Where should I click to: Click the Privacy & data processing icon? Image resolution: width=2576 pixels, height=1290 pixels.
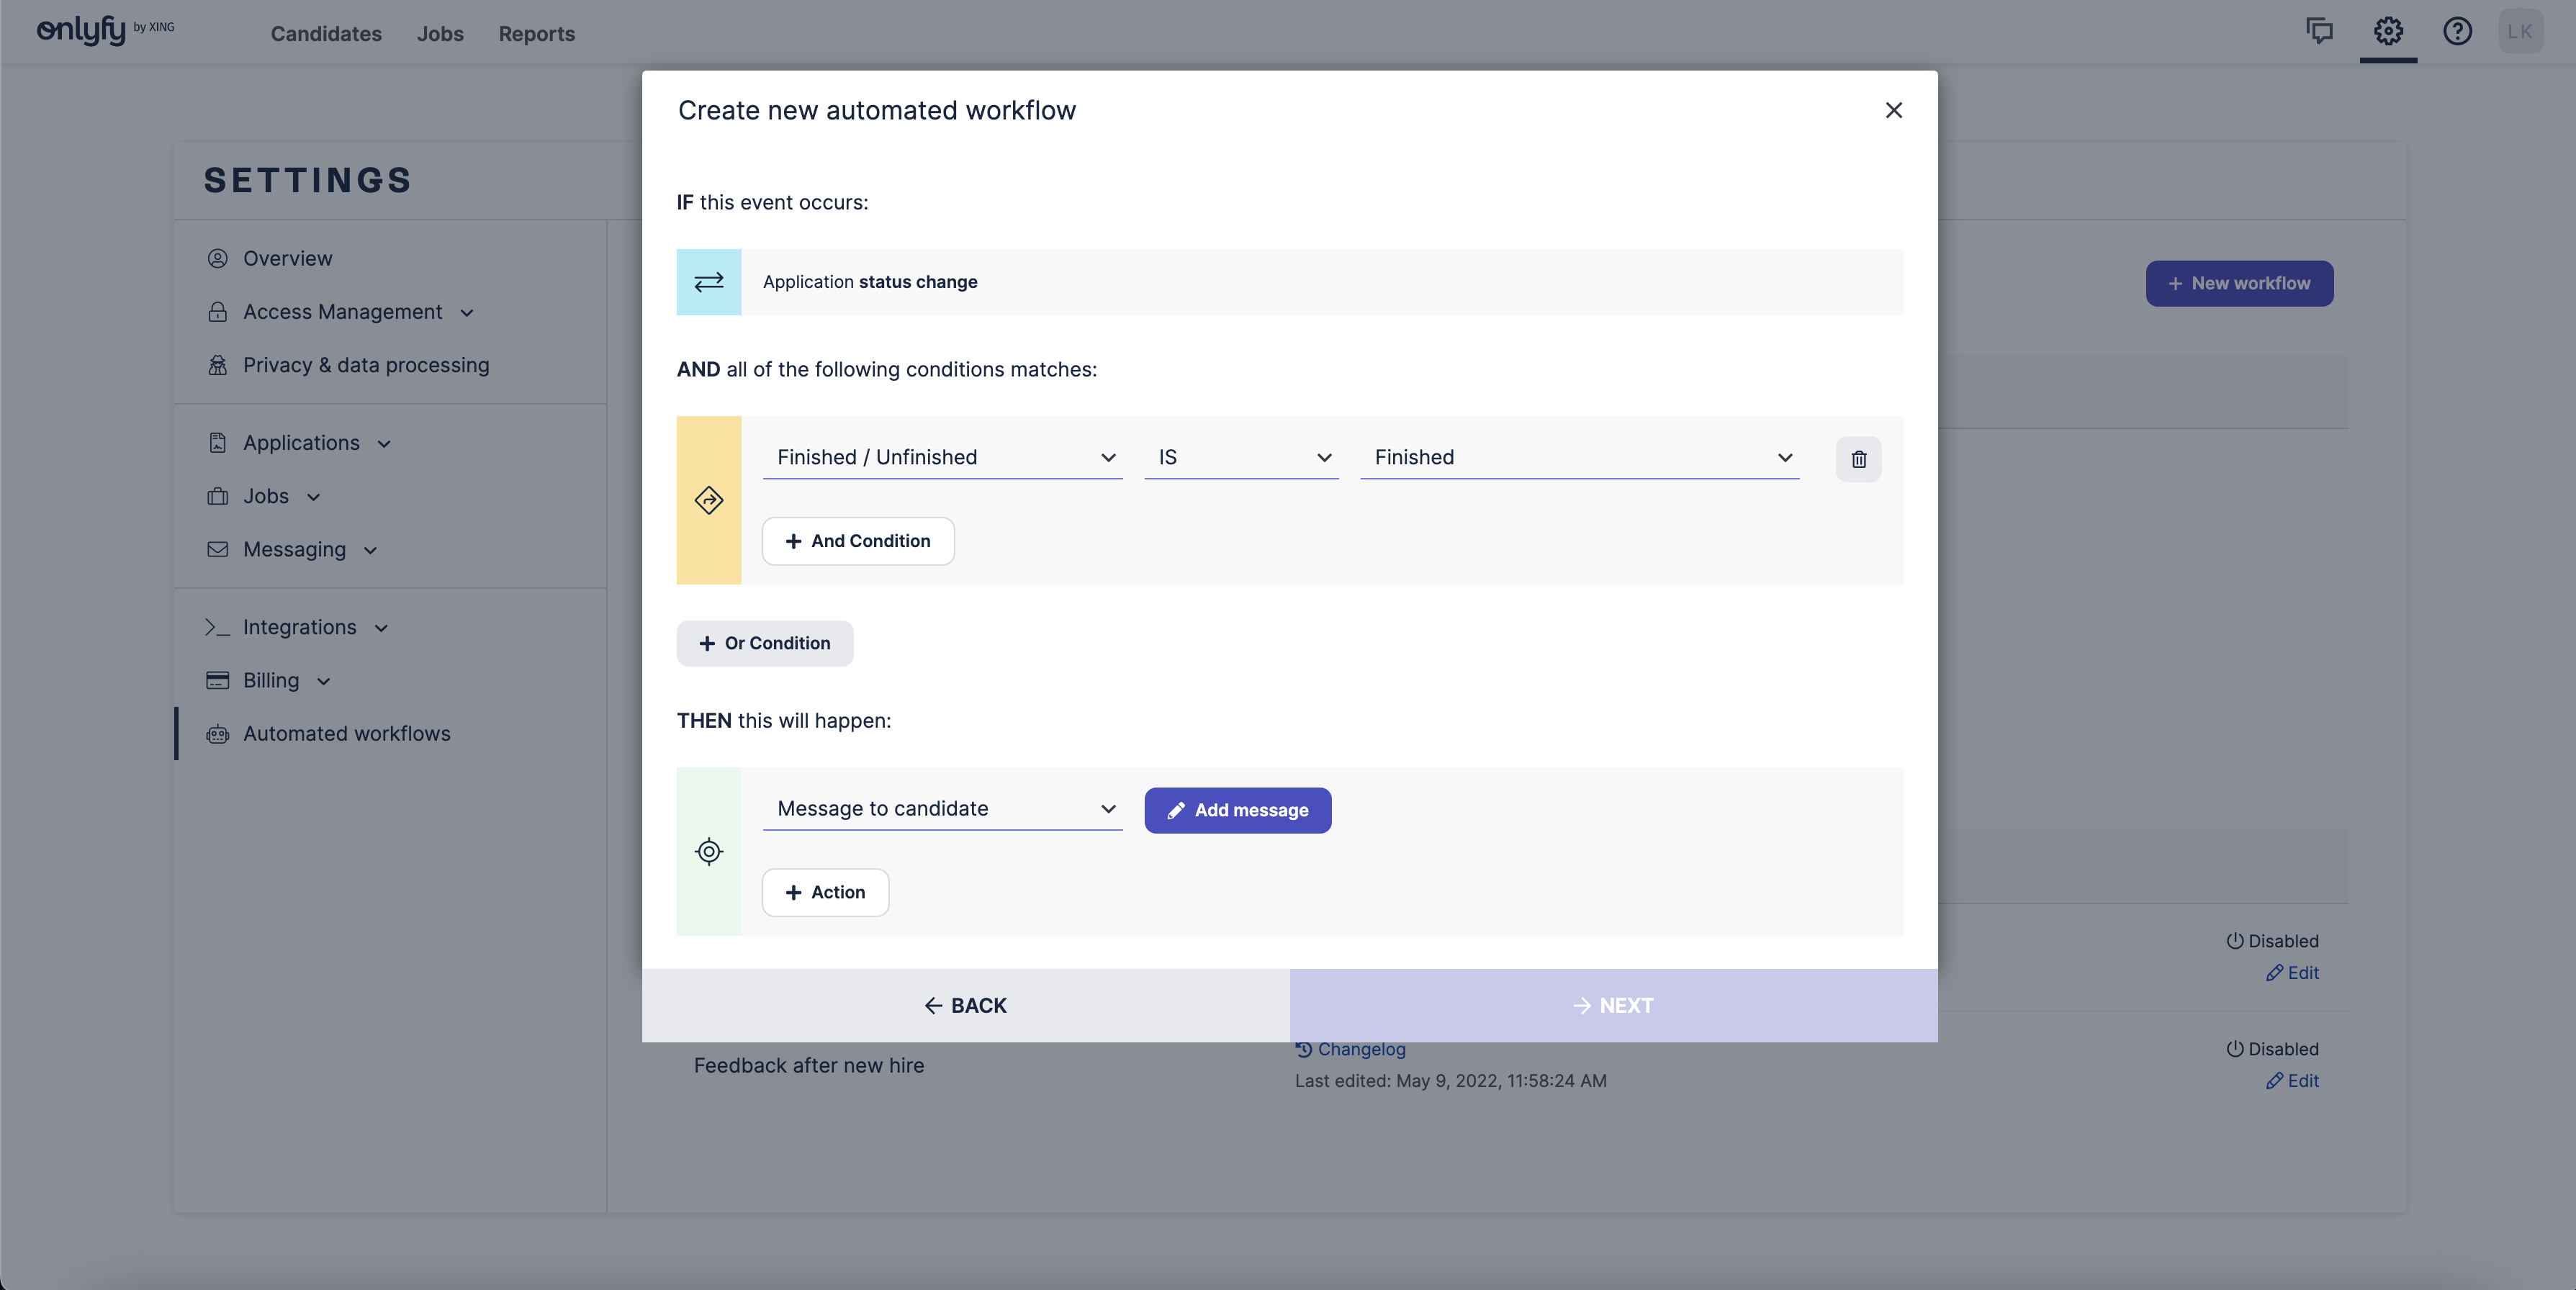[217, 365]
